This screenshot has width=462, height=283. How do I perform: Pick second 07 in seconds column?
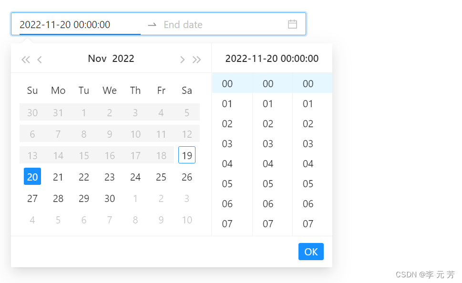click(308, 224)
